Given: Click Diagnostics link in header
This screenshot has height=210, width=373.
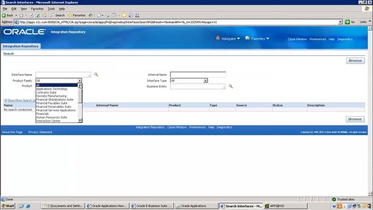Looking at the screenshot, I should [345, 39].
